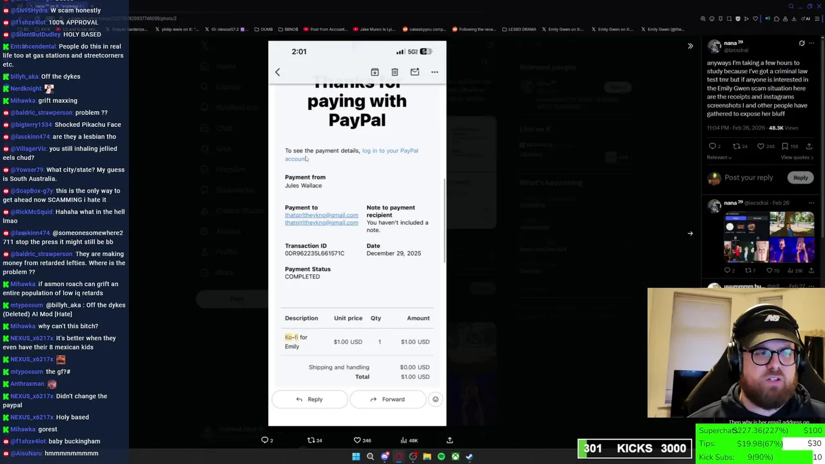The width and height of the screenshot is (825, 464).
Task: Open the OUMB bookmark folder
Action: pyautogui.click(x=263, y=29)
